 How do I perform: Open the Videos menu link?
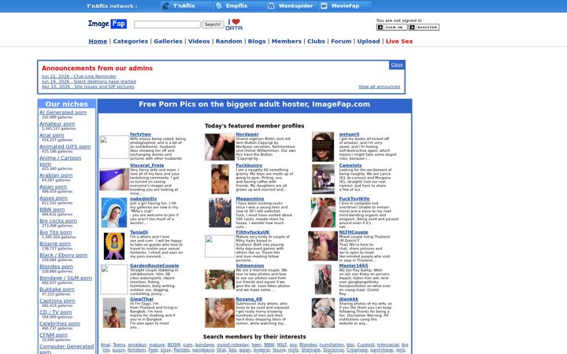[x=199, y=41]
